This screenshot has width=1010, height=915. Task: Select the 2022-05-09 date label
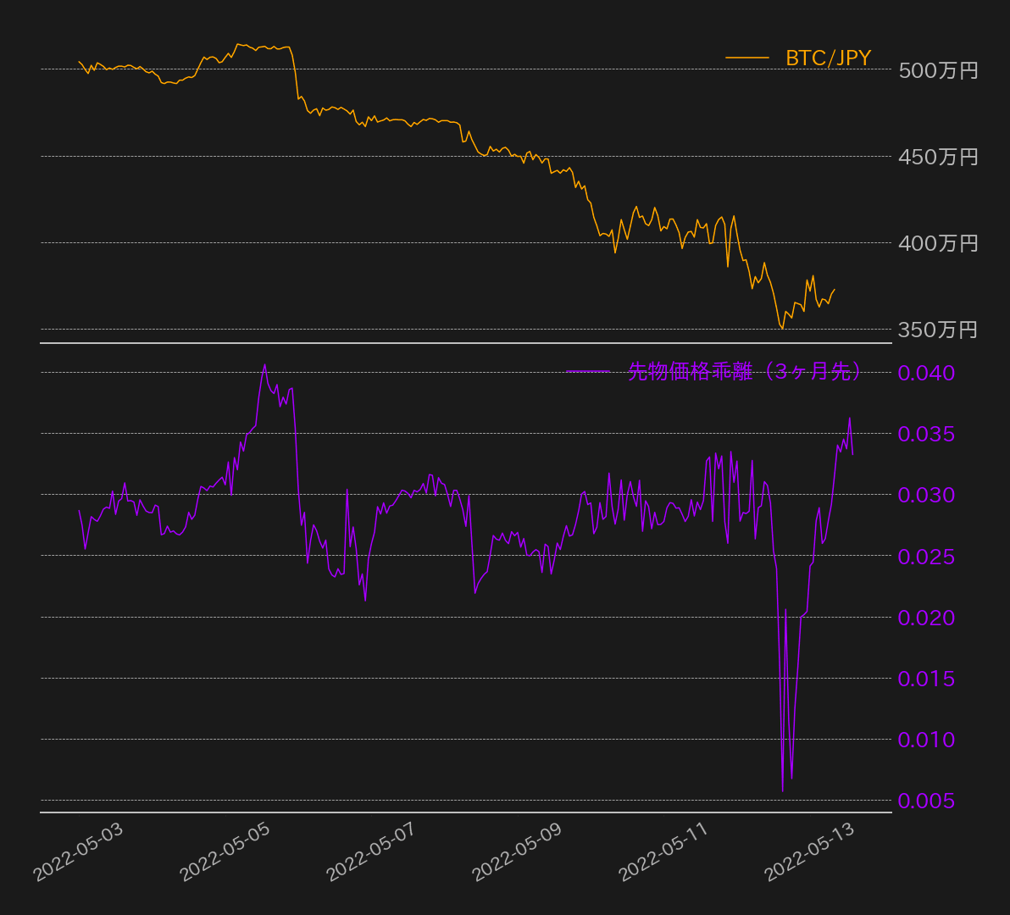(x=518, y=851)
